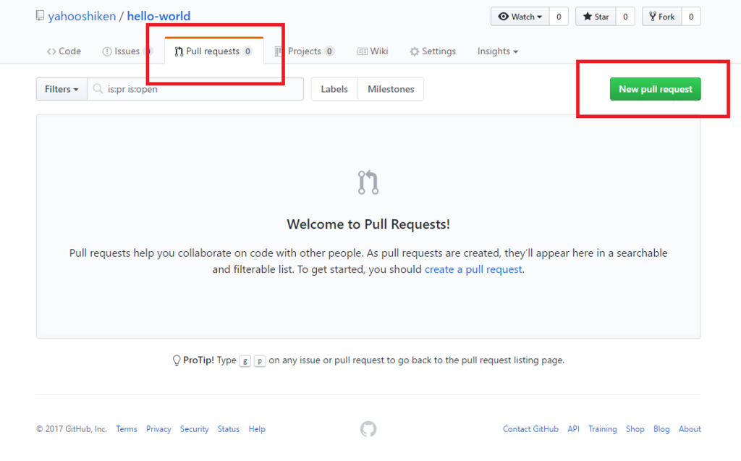
Task: Click the GitHub octocat logo in footer
Action: (x=368, y=429)
